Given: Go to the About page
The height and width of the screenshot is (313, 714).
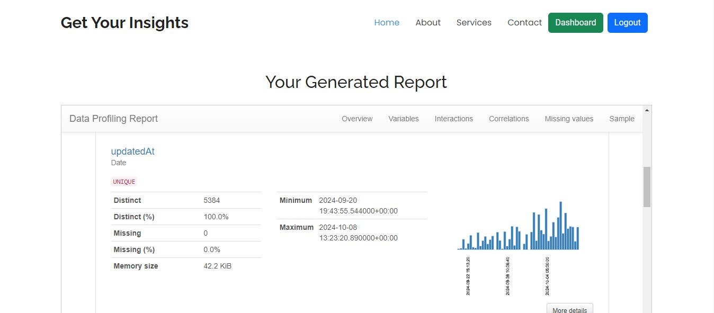Looking at the screenshot, I should coord(428,22).
